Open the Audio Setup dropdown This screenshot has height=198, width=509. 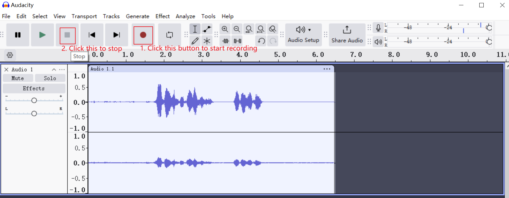tap(303, 35)
